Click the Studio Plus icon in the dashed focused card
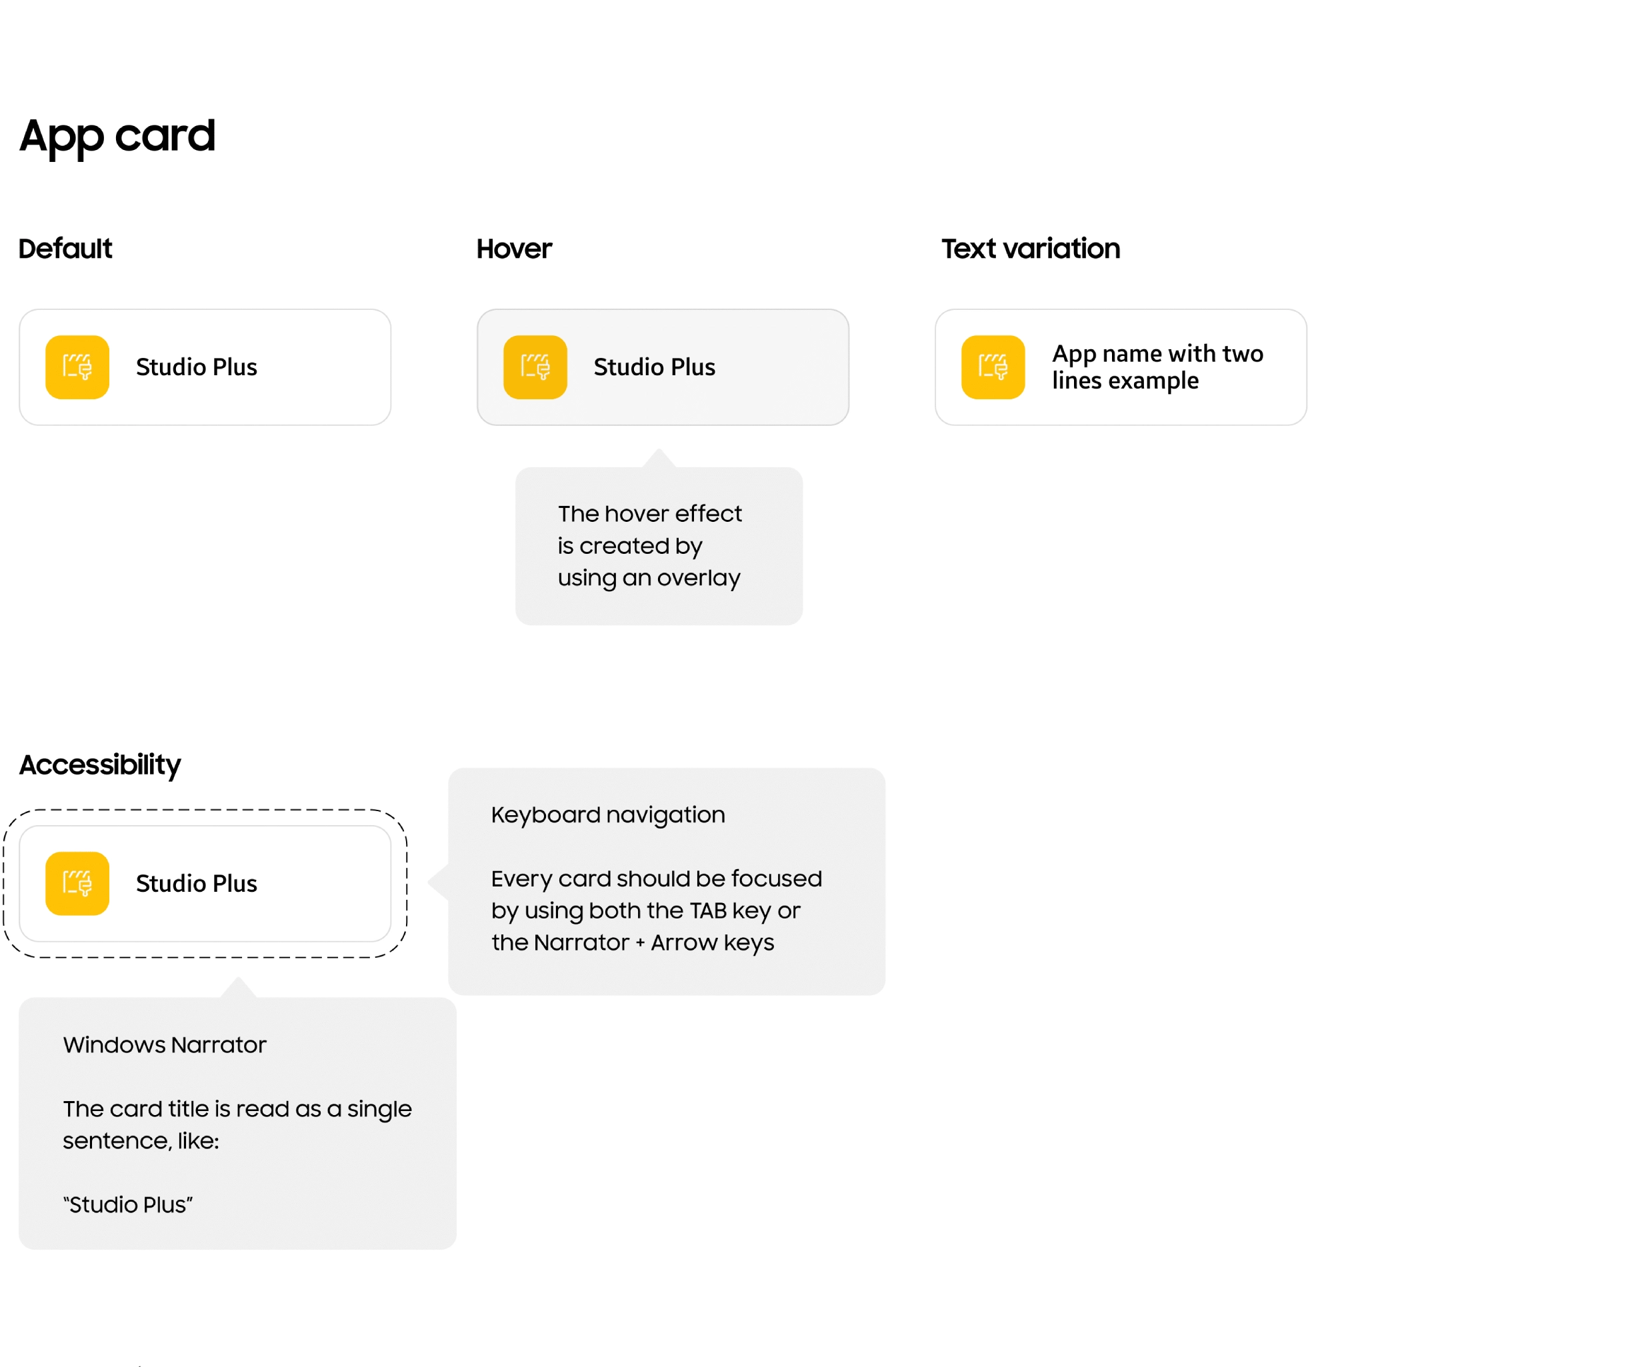 click(x=77, y=883)
